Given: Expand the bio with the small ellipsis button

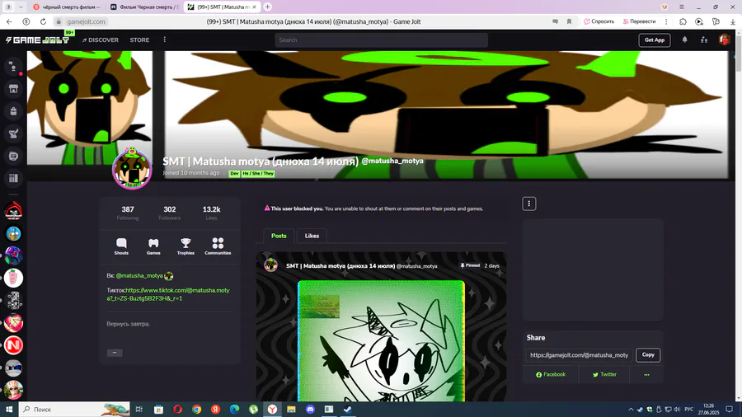Looking at the screenshot, I should [115, 353].
